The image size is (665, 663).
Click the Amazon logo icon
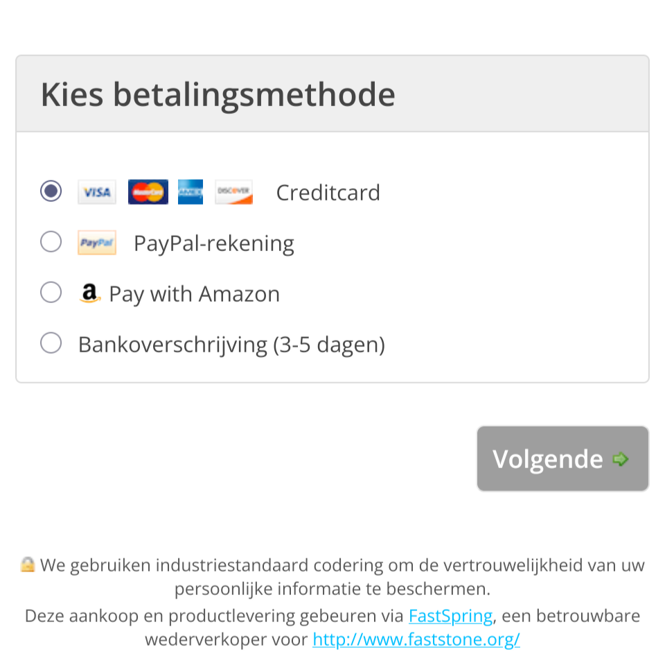tap(89, 294)
